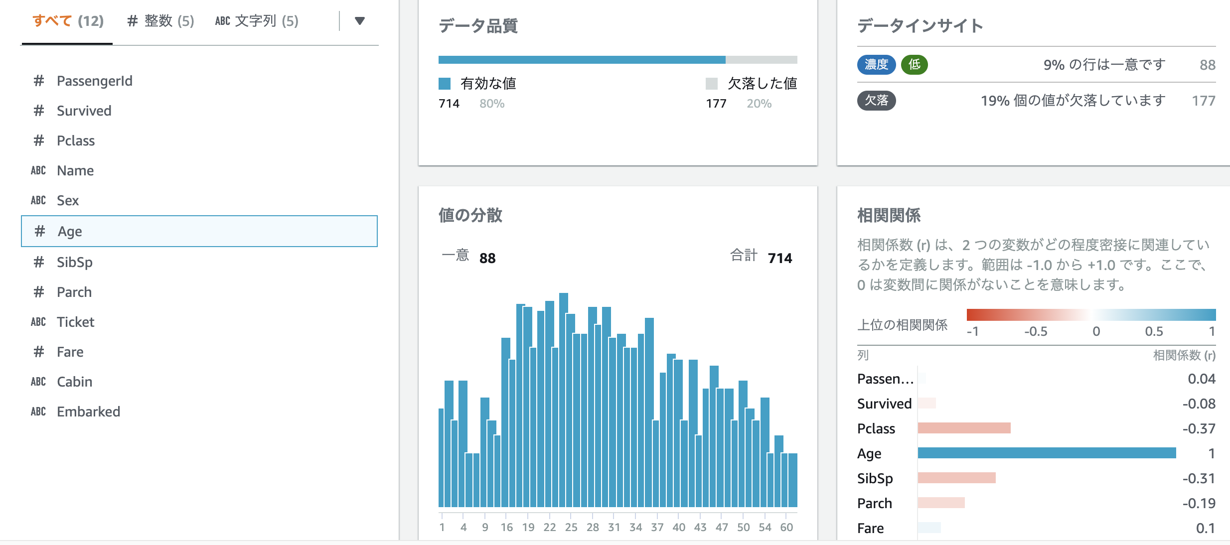Click the # icon next to Survived

click(x=39, y=111)
